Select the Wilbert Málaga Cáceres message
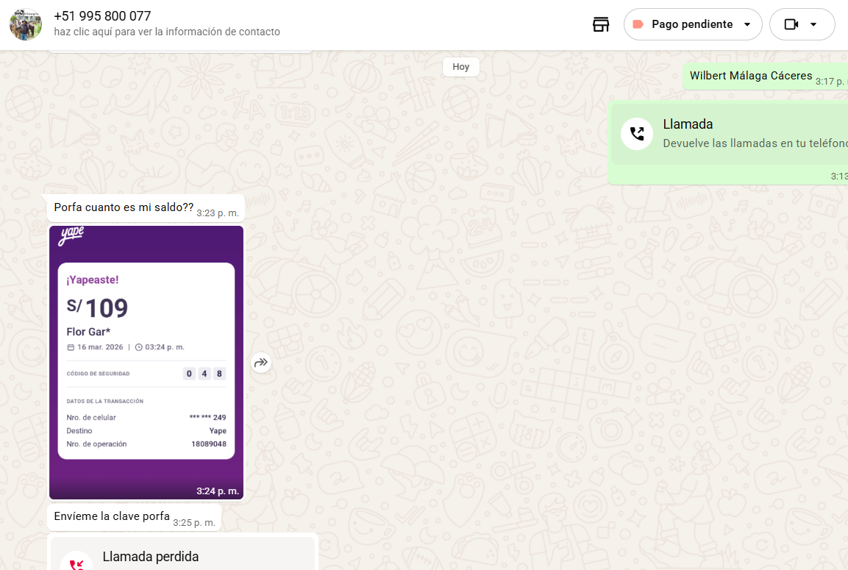Viewport: 848px width, 570px height. point(750,76)
